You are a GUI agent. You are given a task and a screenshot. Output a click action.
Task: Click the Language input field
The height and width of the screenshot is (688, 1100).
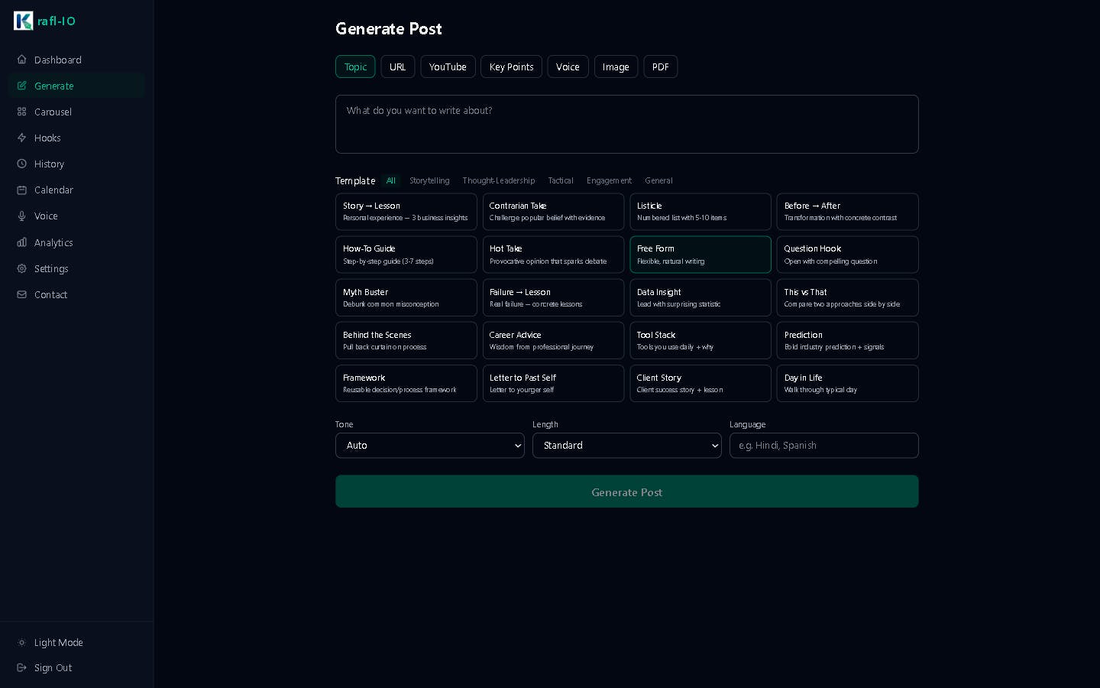tap(824, 446)
